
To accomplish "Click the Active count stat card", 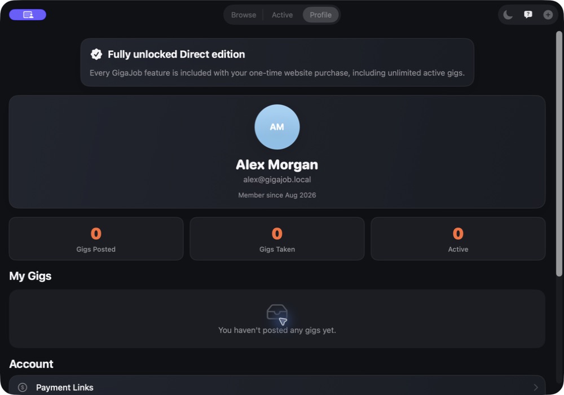I will (x=458, y=239).
